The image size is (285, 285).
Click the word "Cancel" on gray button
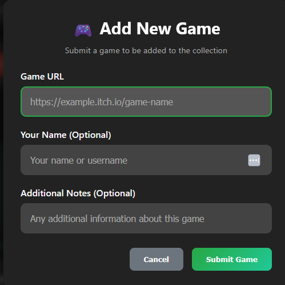(x=156, y=259)
